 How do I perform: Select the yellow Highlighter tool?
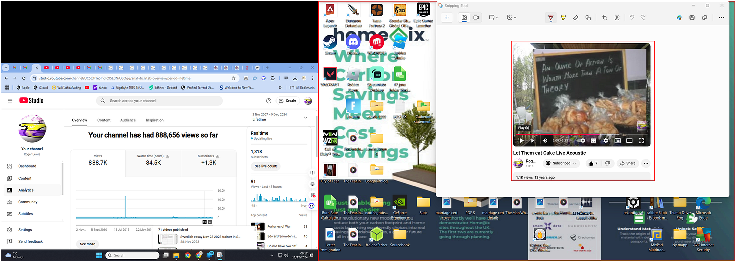563,18
